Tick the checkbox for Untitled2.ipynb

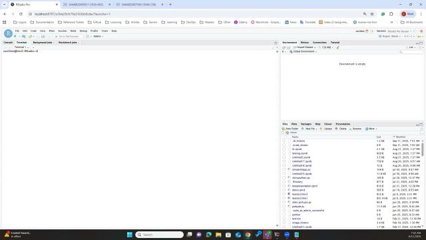click(x=284, y=157)
